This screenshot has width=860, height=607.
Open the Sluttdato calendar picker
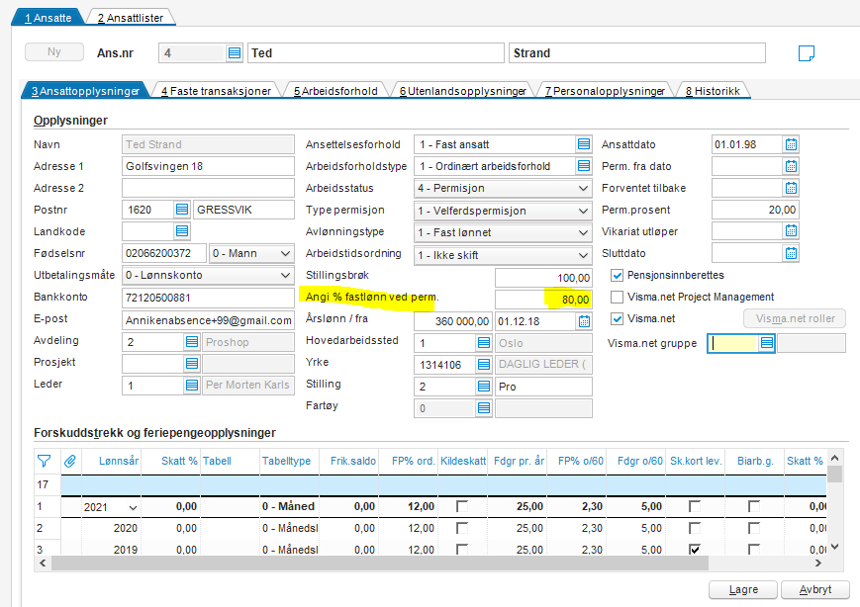tap(791, 253)
